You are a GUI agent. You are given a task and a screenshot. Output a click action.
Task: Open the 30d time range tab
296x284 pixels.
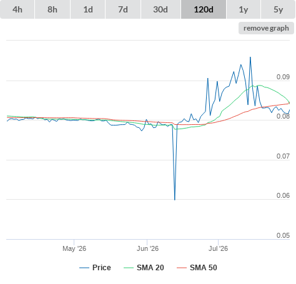(x=160, y=9)
